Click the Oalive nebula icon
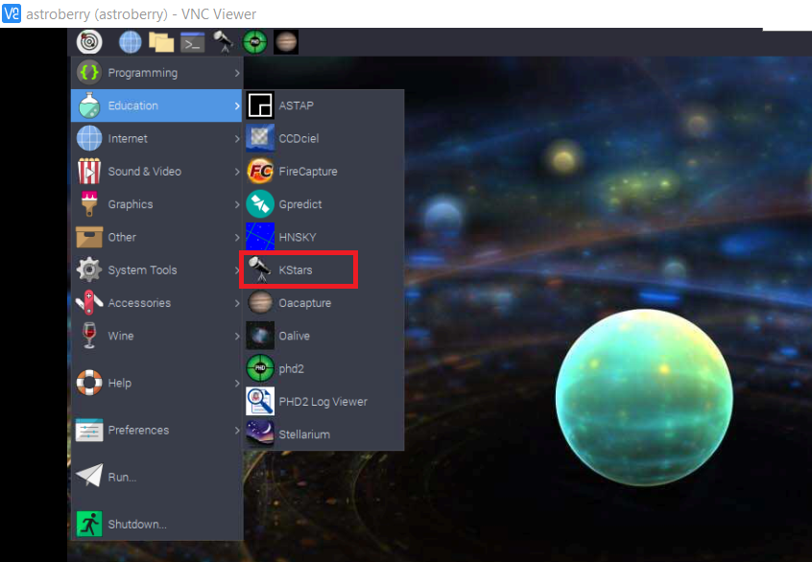The image size is (812, 562). click(x=260, y=336)
